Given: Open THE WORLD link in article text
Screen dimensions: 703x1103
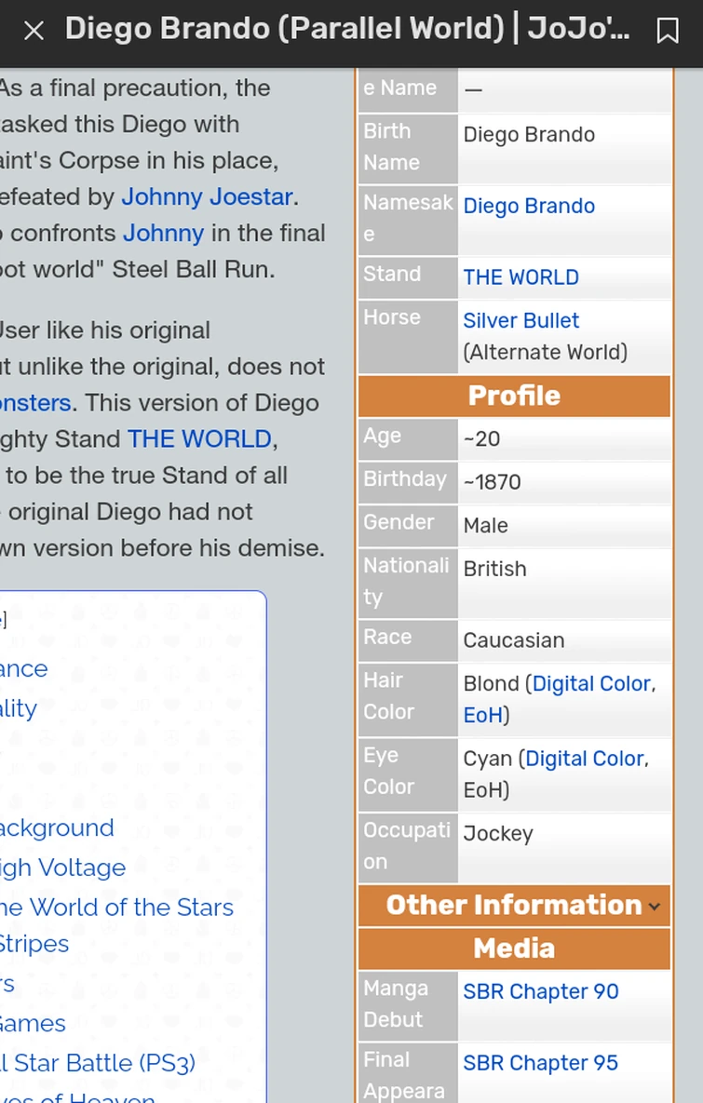Looking at the screenshot, I should 199,439.
